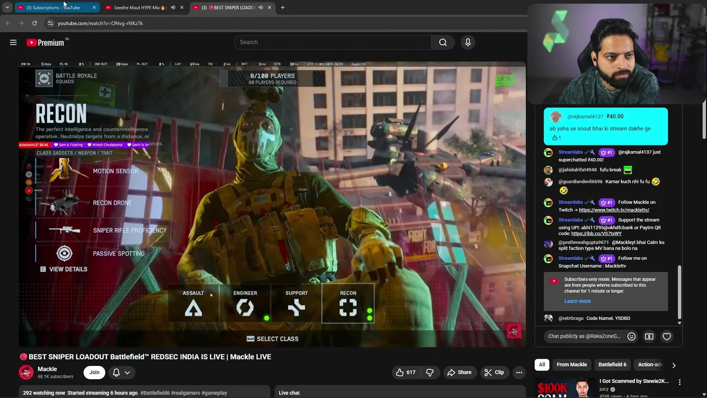Viewport: 707px width, 398px height.
Task: Dislike the video with thumbs down
Action: click(430, 373)
